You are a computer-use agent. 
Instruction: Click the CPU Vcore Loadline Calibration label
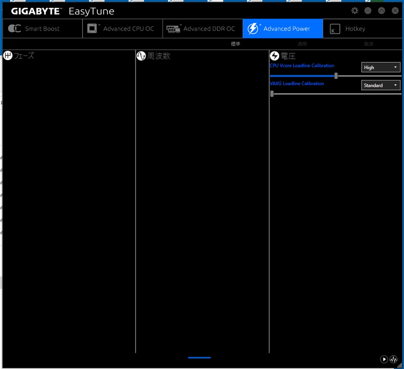(302, 66)
